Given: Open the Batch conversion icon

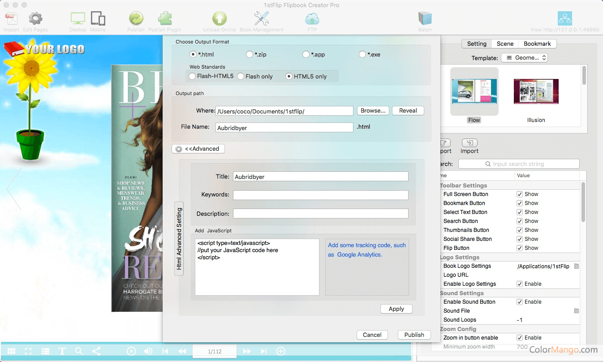Looking at the screenshot, I should pyautogui.click(x=425, y=19).
